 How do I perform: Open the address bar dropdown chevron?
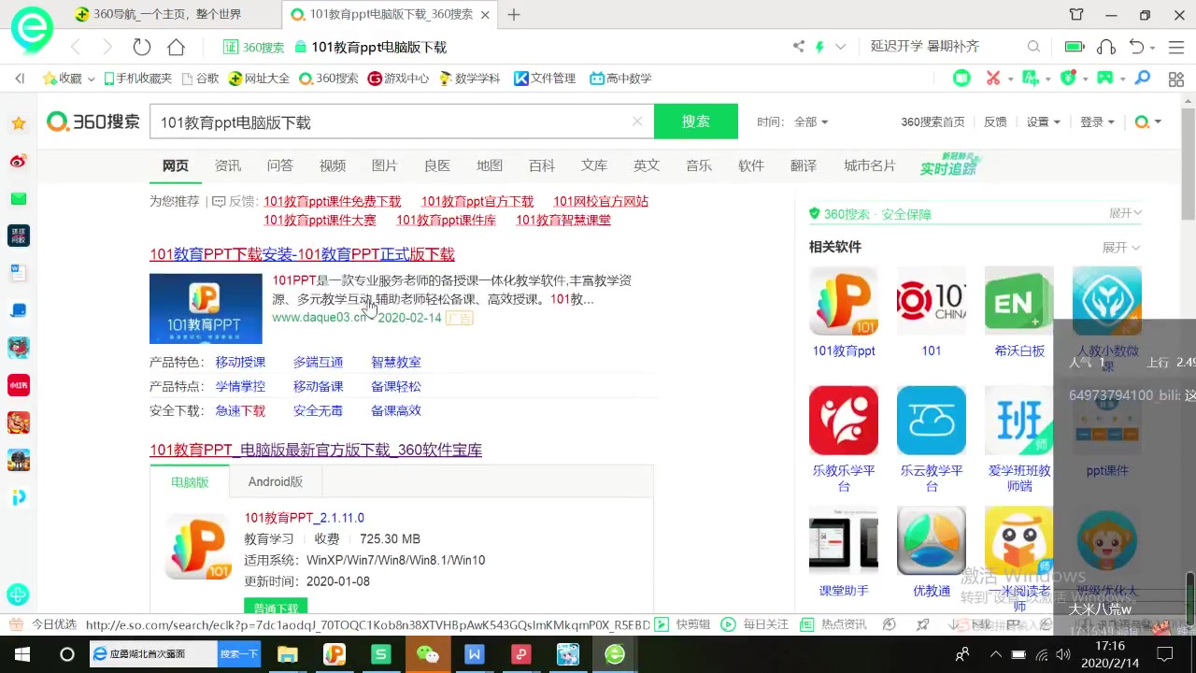point(841,47)
